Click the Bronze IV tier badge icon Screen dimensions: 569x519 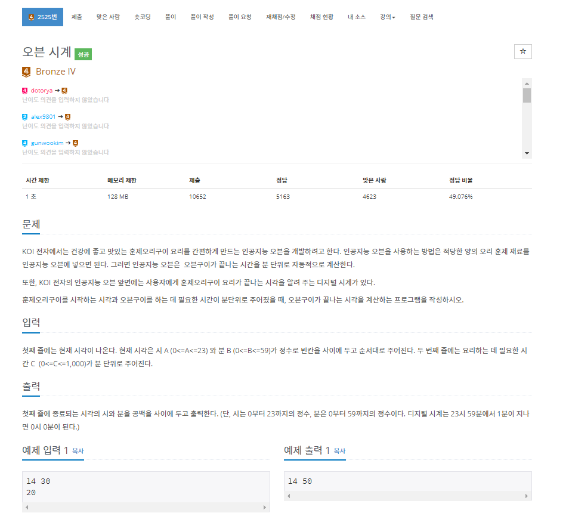pyautogui.click(x=26, y=72)
